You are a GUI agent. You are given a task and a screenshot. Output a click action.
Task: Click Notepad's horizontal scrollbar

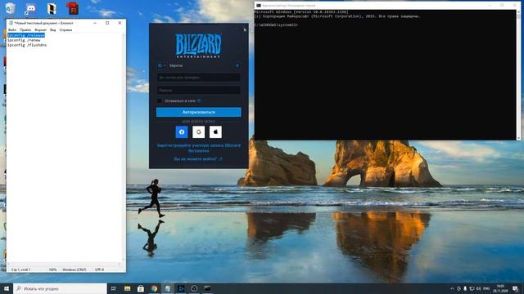click(64, 264)
